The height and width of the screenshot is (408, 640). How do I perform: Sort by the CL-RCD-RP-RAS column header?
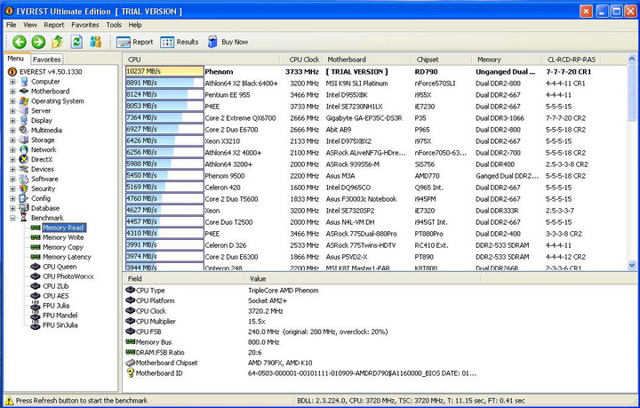pos(572,60)
